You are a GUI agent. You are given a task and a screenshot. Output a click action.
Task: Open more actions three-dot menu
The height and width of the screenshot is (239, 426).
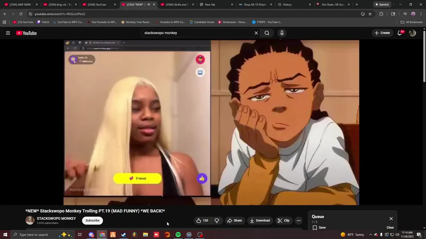tap(299, 220)
